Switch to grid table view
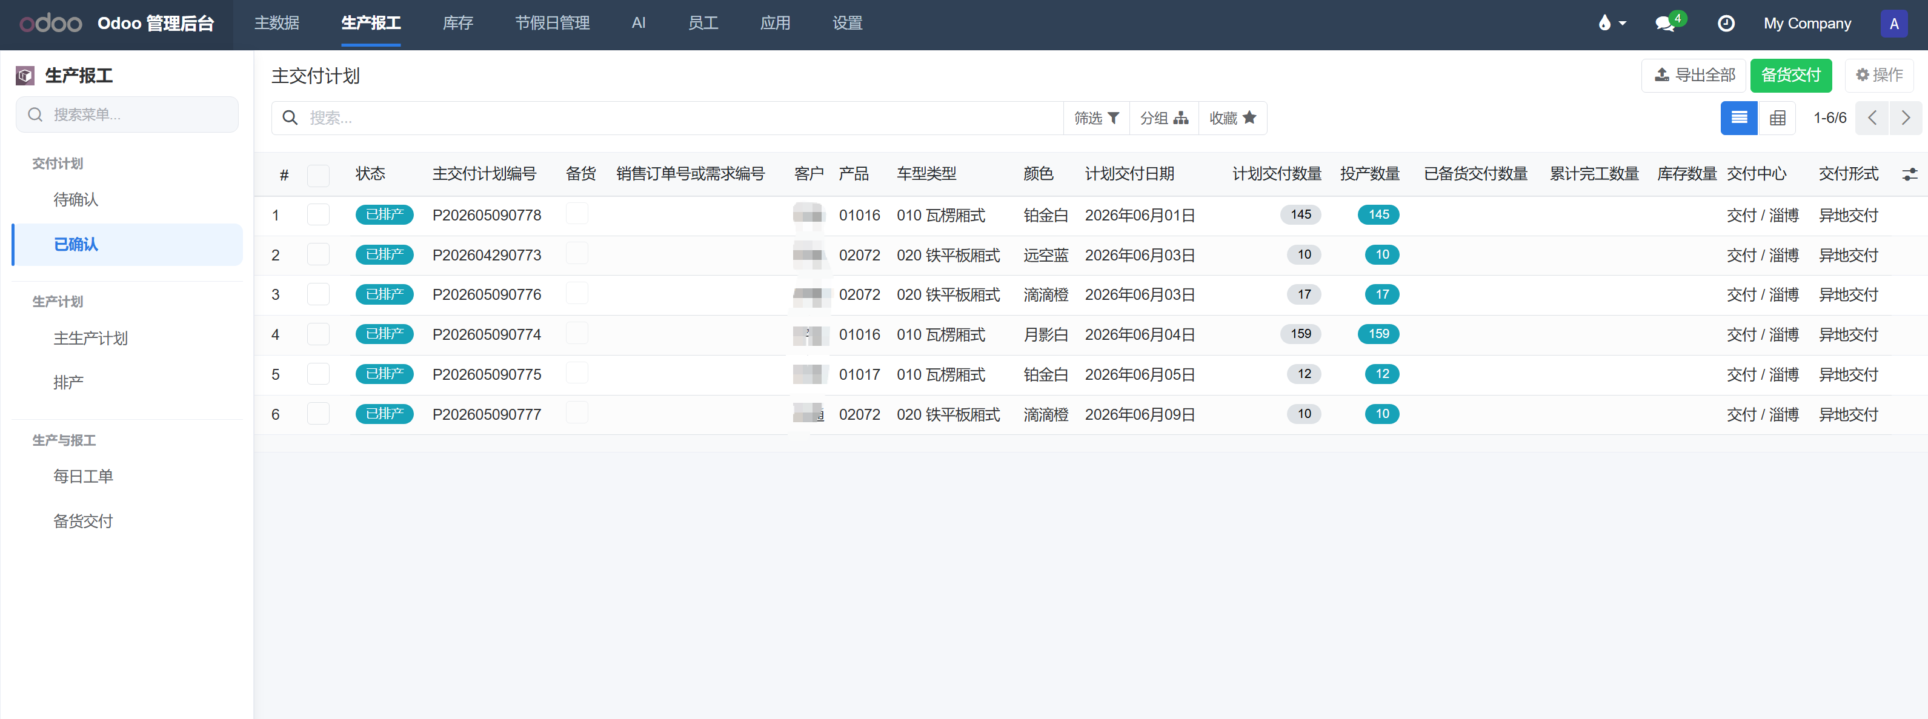 tap(1777, 118)
